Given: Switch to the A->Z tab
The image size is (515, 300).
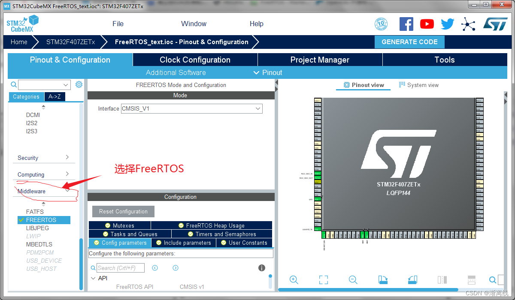Looking at the screenshot, I should point(55,97).
